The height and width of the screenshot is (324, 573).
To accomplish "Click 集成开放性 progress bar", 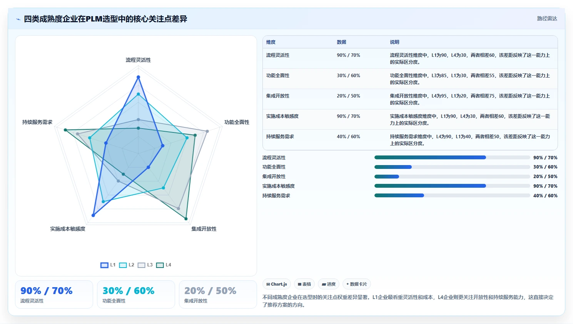I will pyautogui.click(x=452, y=177).
